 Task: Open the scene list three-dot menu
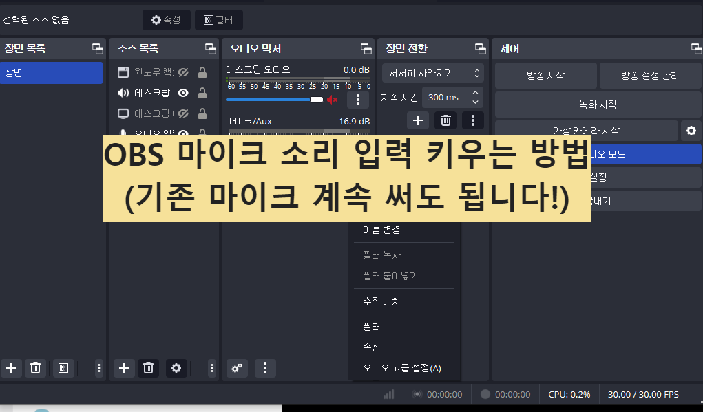pyautogui.click(x=99, y=368)
